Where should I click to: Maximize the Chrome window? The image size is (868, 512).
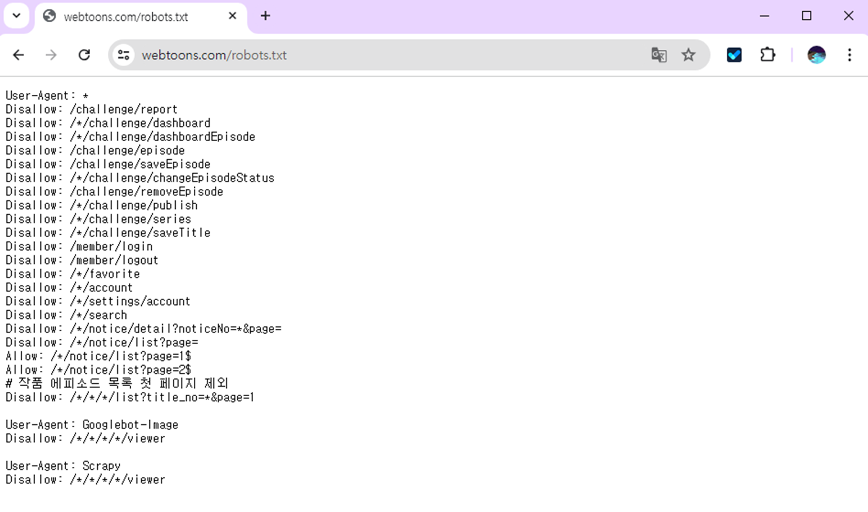click(807, 16)
